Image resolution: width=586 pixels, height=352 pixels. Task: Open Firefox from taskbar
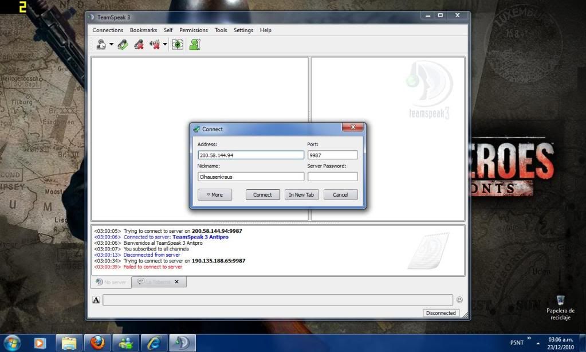[97, 343]
